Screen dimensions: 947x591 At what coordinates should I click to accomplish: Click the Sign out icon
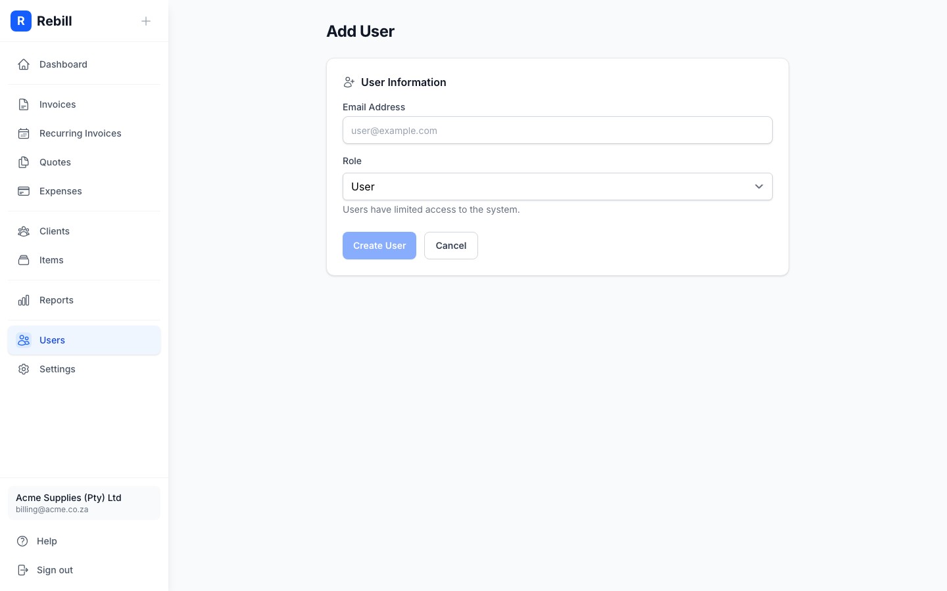tap(24, 570)
